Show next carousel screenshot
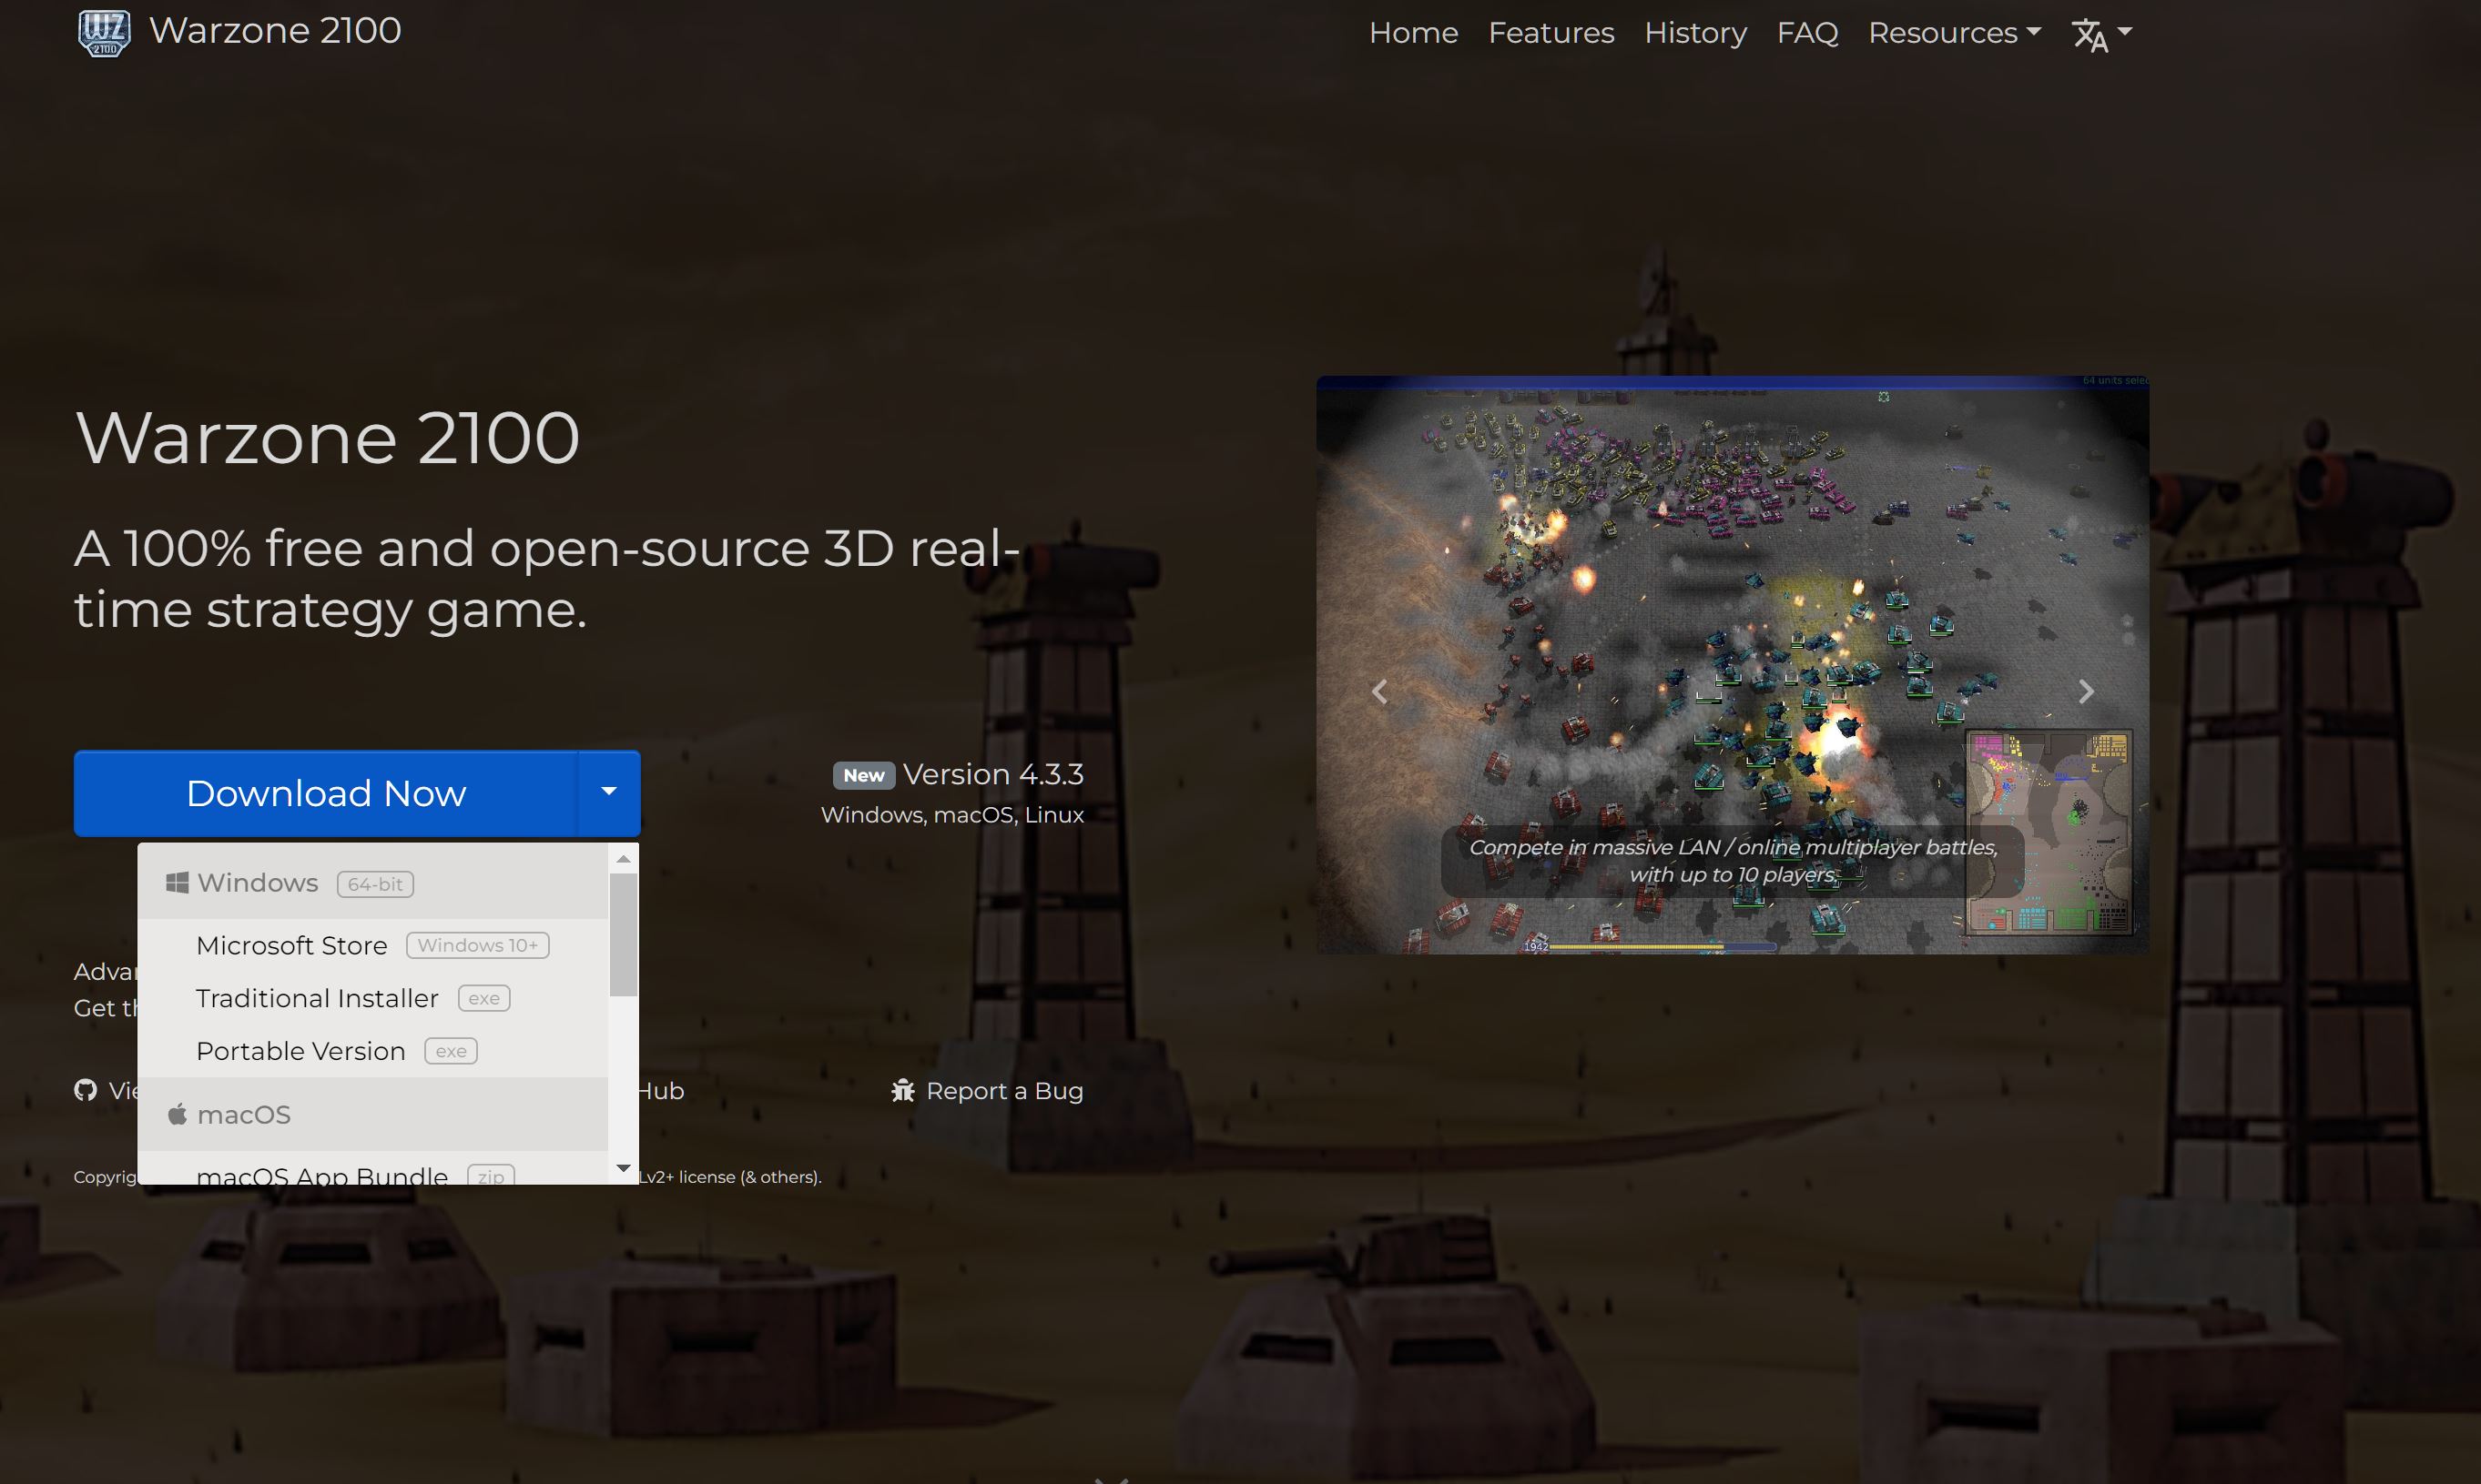Screen dimensions: 2481x1484 [2086, 691]
